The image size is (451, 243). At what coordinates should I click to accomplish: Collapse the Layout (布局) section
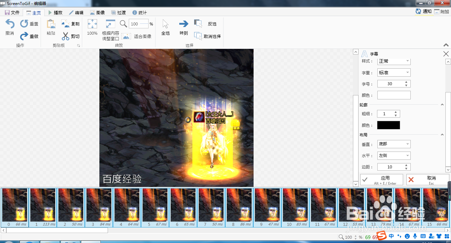(x=442, y=135)
